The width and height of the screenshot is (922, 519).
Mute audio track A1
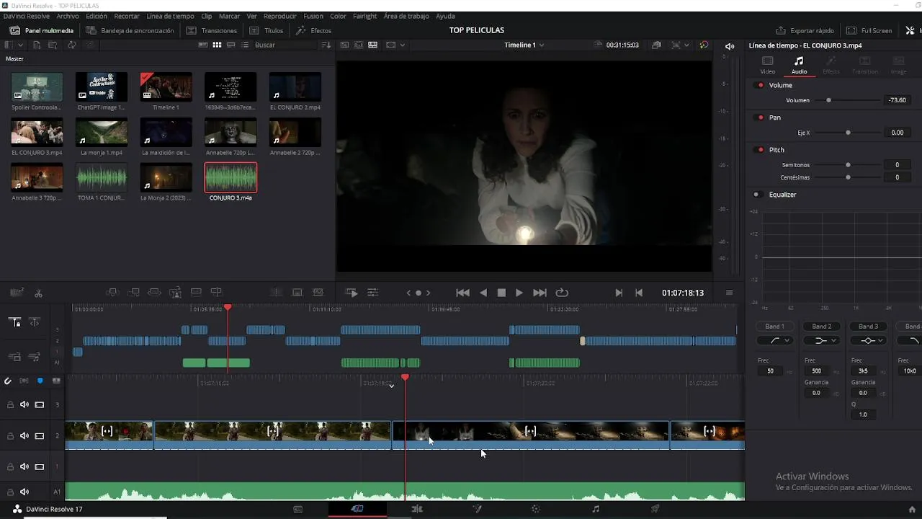[x=24, y=492]
